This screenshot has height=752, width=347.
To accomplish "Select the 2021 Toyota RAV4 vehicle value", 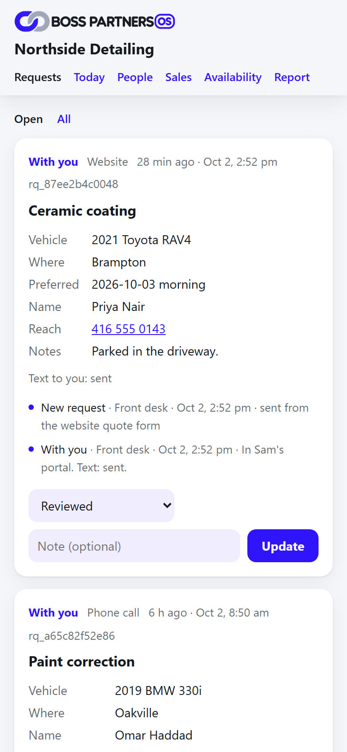I will (141, 240).
